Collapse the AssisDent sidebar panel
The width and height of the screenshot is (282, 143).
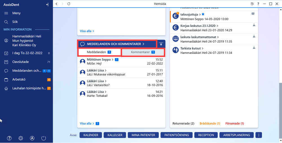[x=47, y=5]
